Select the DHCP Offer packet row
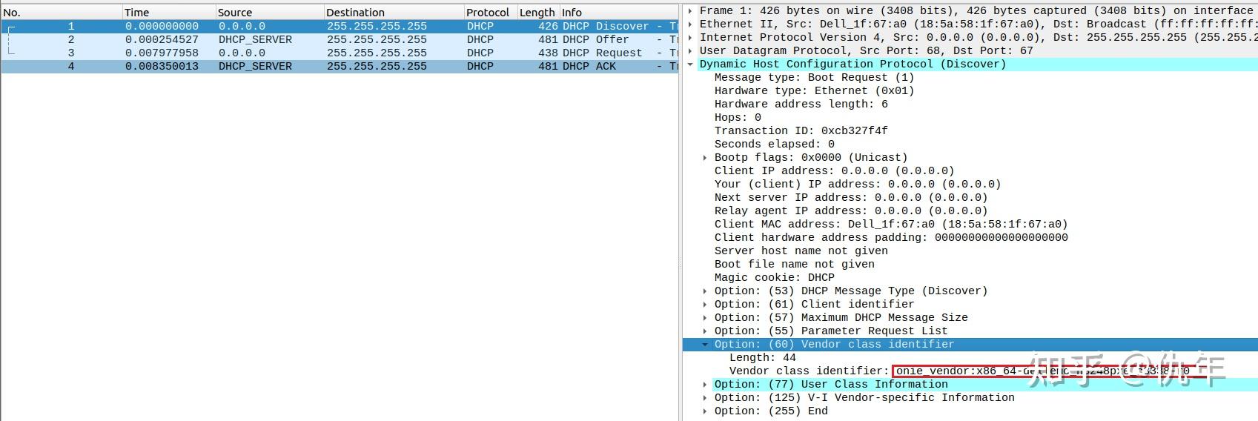1258x421 pixels. click(340, 39)
